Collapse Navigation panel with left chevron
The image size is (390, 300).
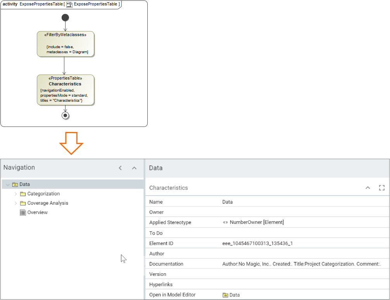[x=121, y=168]
